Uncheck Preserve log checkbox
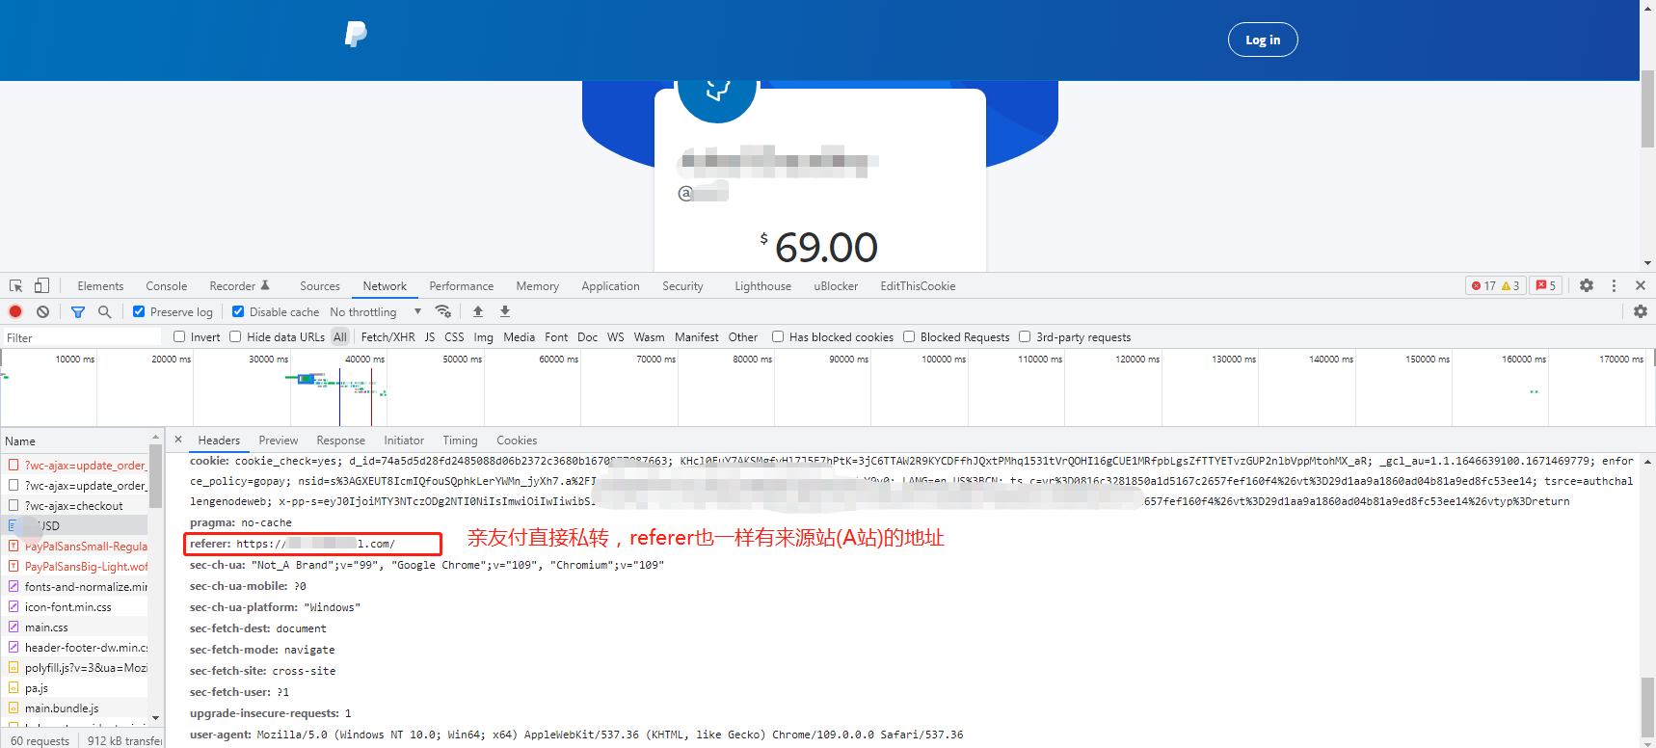Viewport: 1656px width, 748px height. pos(139,311)
